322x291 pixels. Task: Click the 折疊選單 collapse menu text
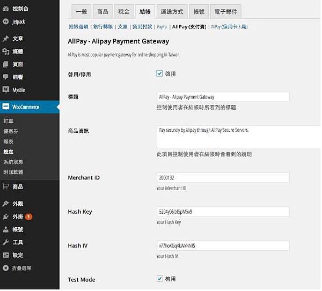pos(21,268)
